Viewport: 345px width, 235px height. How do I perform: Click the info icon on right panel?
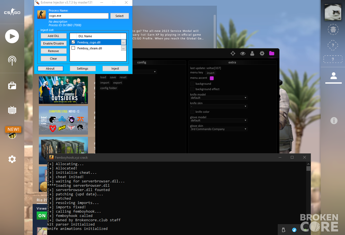[x=334, y=121]
